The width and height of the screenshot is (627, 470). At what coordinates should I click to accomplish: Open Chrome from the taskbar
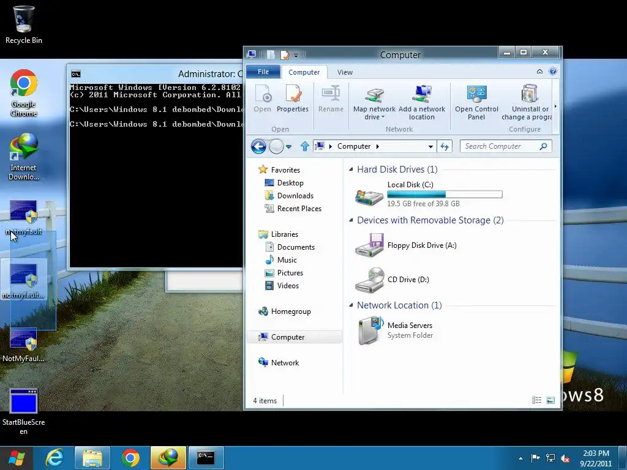coord(130,458)
